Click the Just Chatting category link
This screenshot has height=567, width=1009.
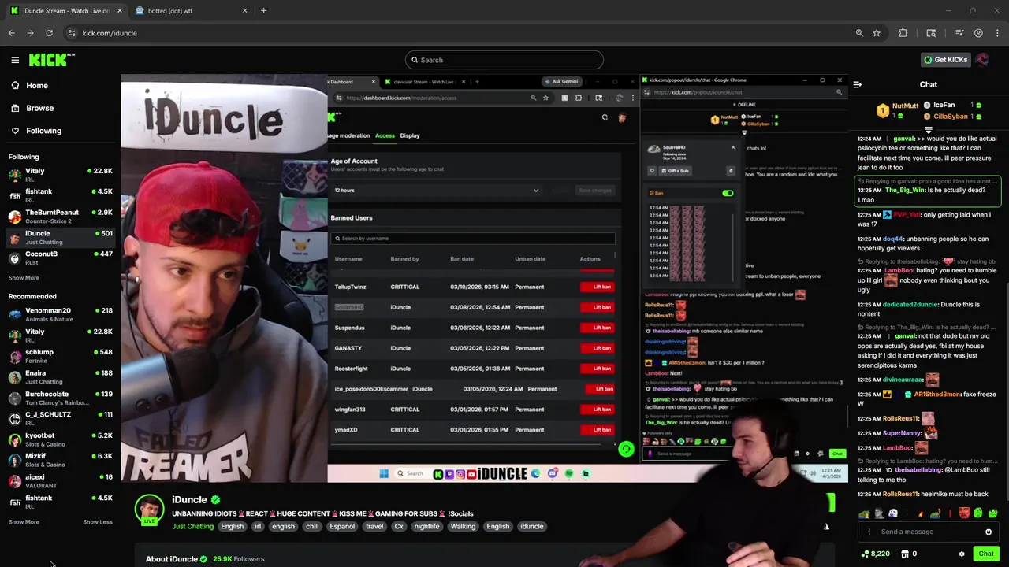(193, 527)
